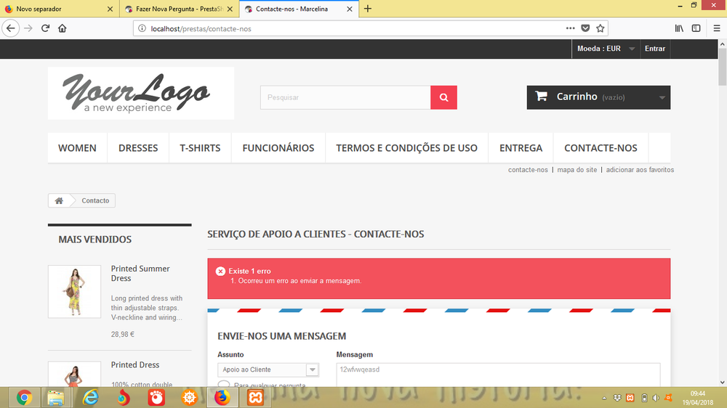Open the Firefox library icon
727x408 pixels.
[679, 28]
